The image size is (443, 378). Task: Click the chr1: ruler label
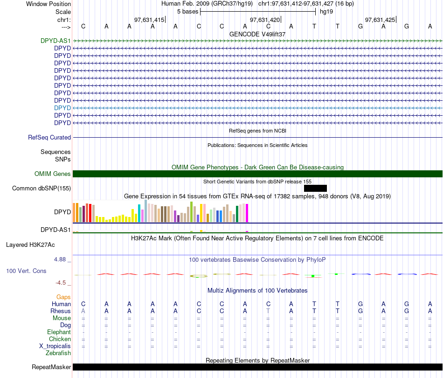click(x=64, y=20)
